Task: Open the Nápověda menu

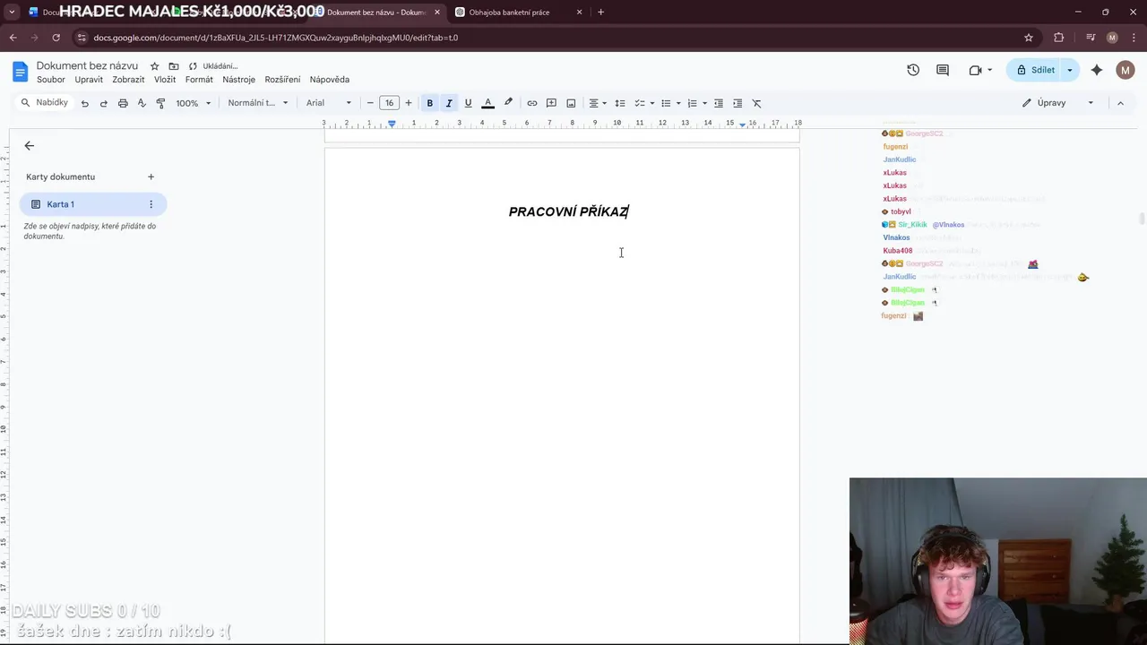Action: (330, 80)
